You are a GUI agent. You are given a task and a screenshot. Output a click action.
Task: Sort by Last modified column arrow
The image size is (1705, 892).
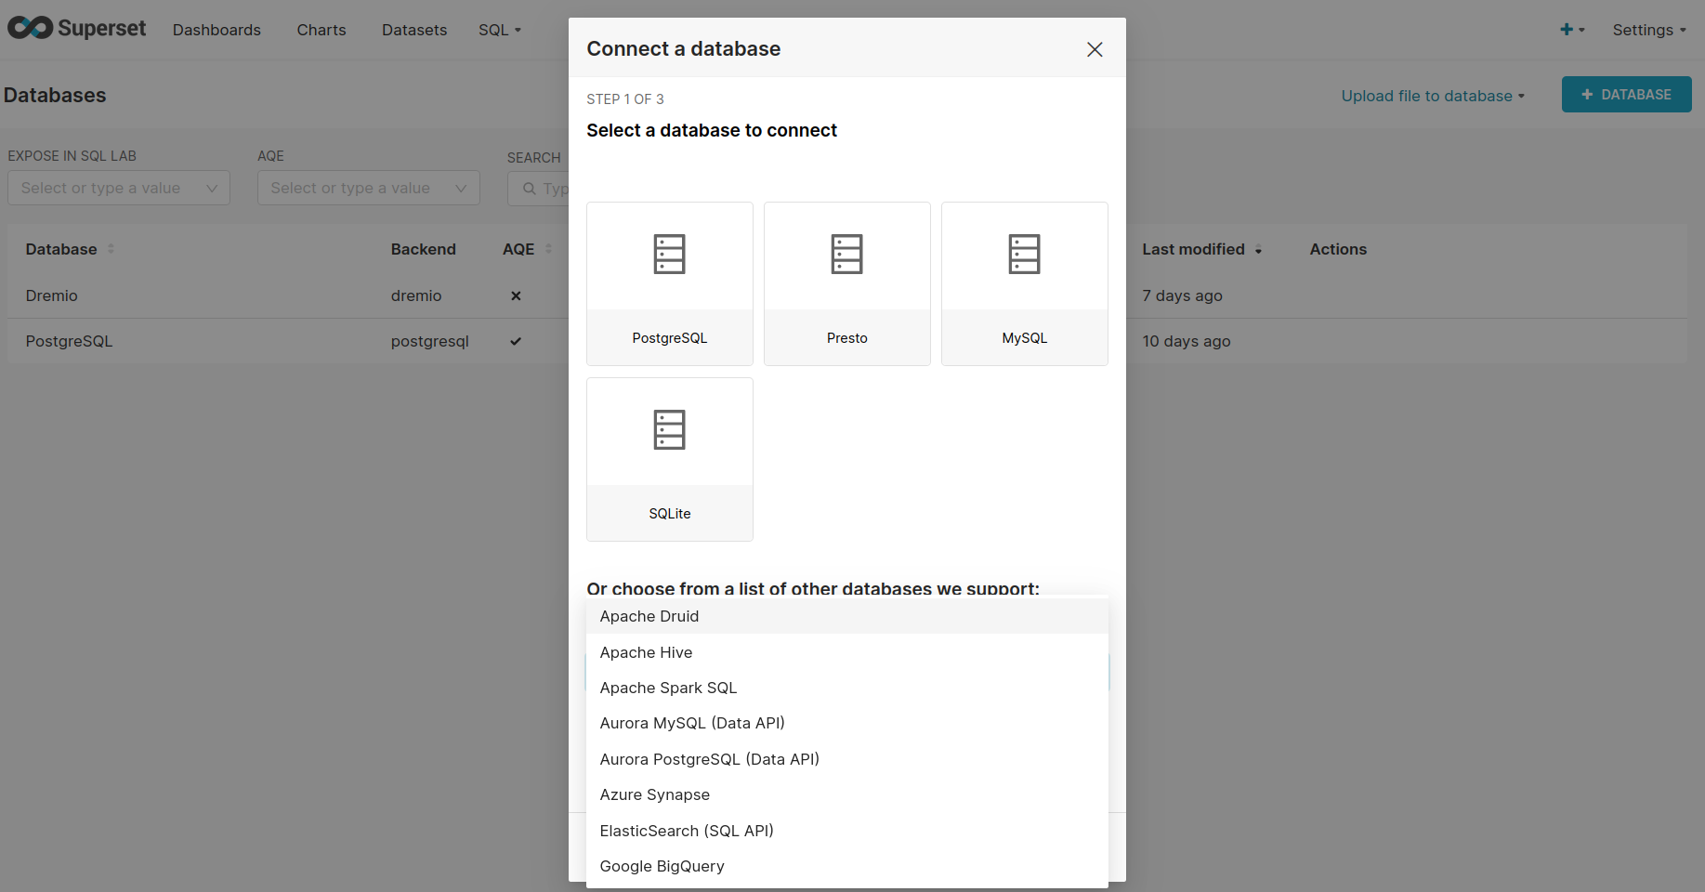1258,250
